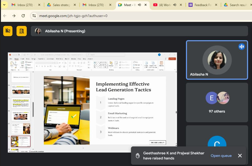Close the first Gmail Inbox tab
Screen dimensions: 252x166
point(39,5)
